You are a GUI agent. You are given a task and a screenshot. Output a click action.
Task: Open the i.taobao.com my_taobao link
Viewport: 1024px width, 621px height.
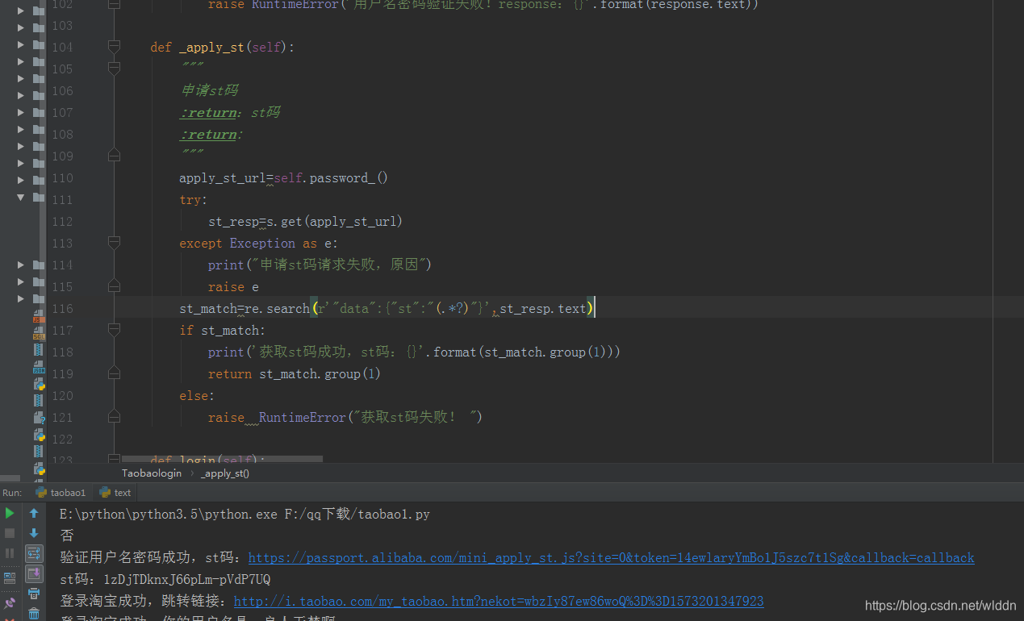(499, 601)
